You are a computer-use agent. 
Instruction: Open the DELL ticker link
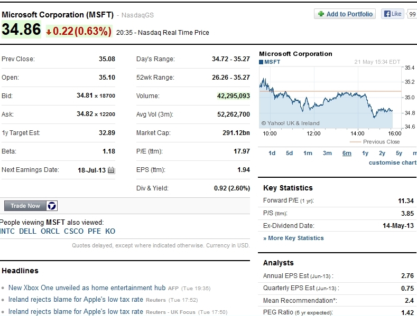(x=27, y=231)
